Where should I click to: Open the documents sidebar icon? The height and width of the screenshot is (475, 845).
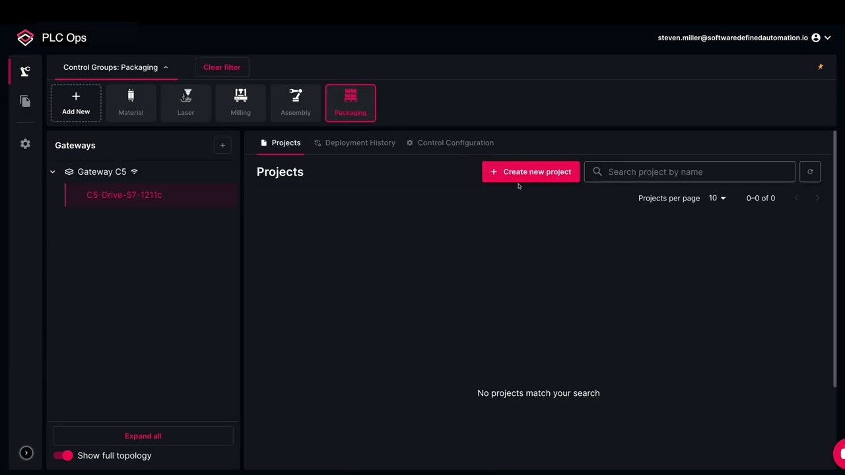25,101
